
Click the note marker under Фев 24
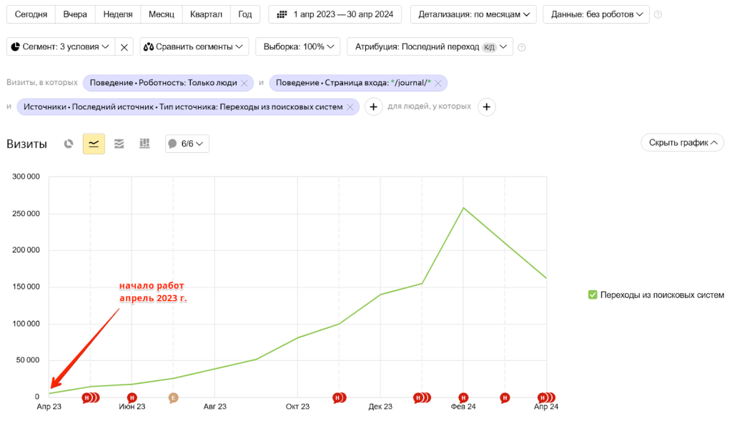click(463, 397)
